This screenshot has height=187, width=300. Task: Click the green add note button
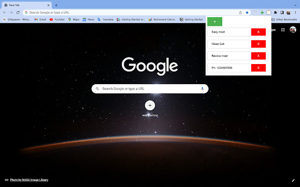(215, 22)
